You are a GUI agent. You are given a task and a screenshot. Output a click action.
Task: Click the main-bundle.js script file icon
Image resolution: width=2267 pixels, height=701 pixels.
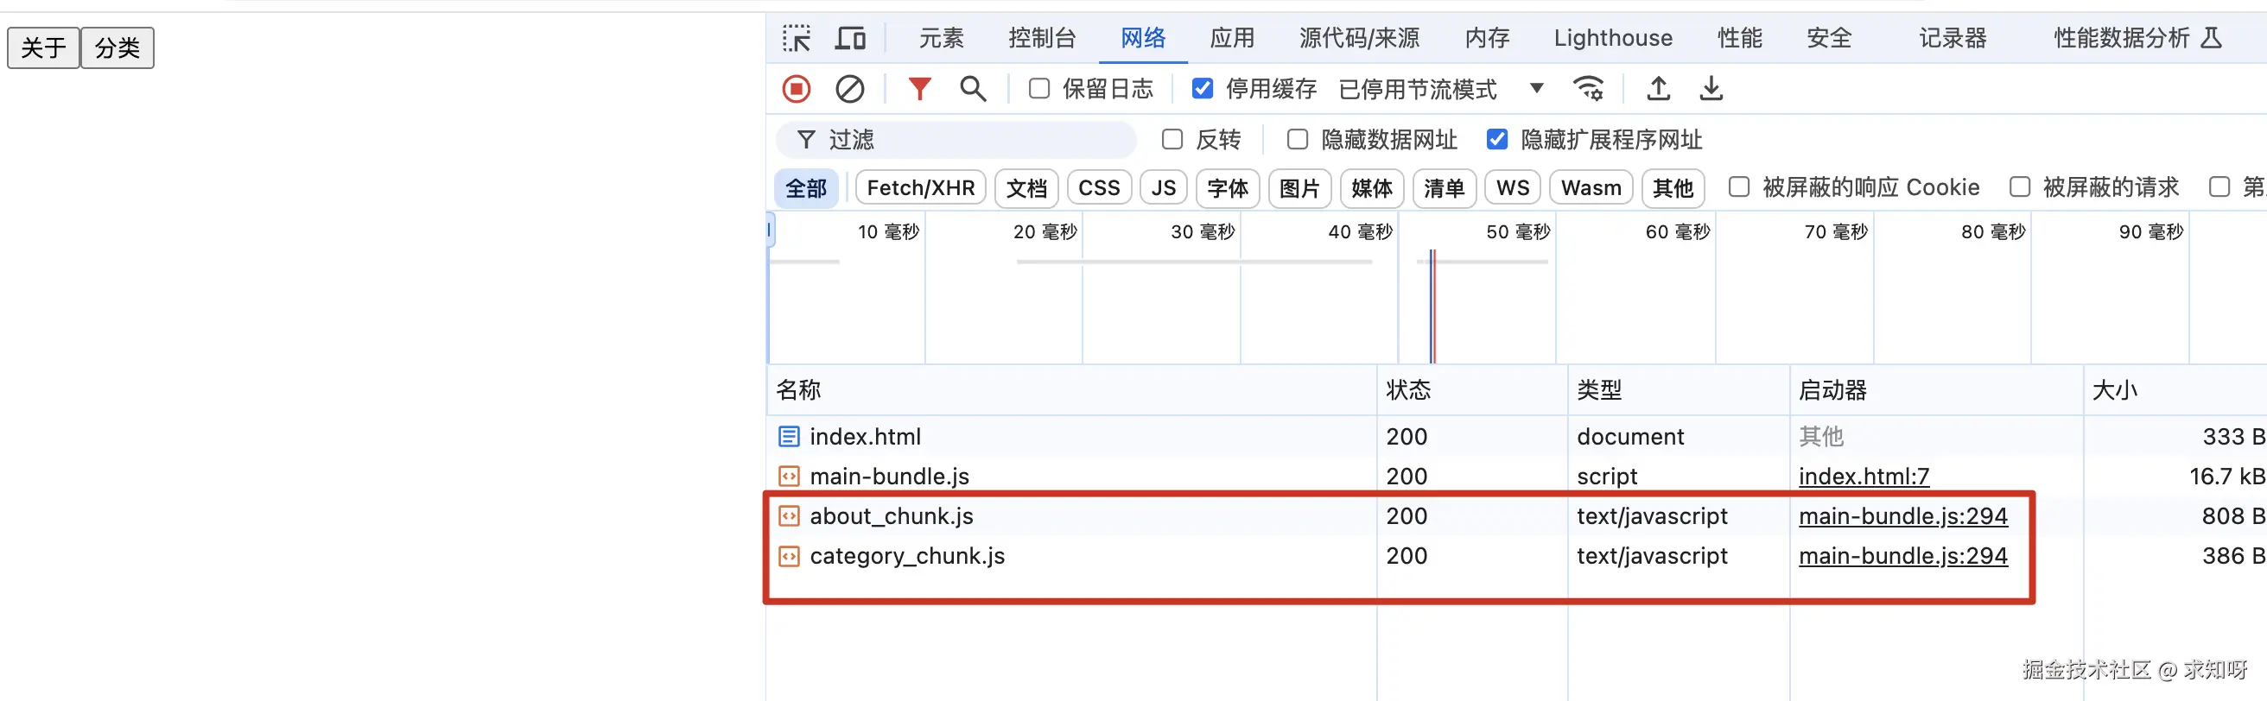point(790,476)
